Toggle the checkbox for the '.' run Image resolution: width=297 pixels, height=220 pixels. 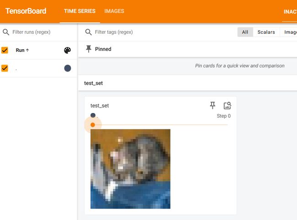point(5,68)
